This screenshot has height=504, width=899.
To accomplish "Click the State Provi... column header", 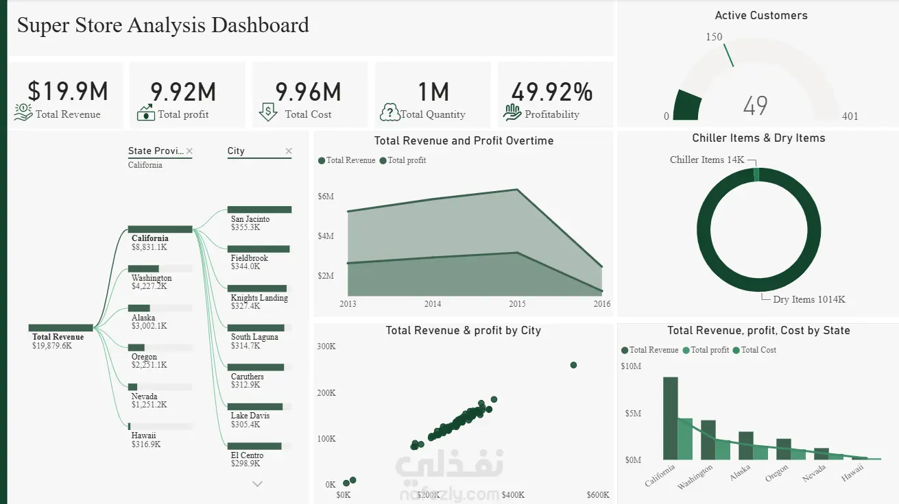I will tap(155, 151).
